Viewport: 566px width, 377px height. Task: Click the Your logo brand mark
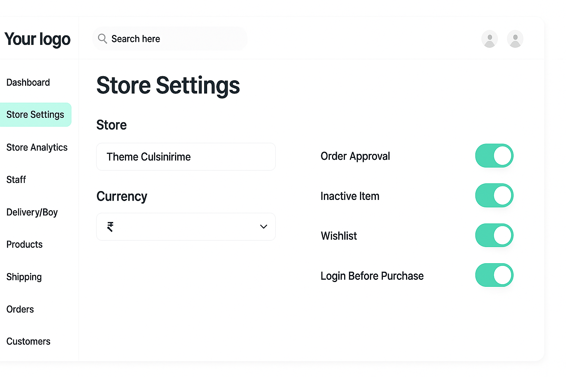click(x=37, y=39)
